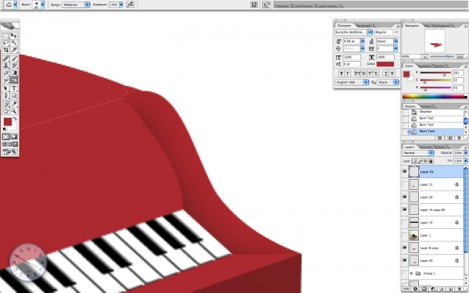Open the Sharp anti-aliasing dropdown
Image resolution: width=469 pixels, height=293 pixels.
coord(388,82)
